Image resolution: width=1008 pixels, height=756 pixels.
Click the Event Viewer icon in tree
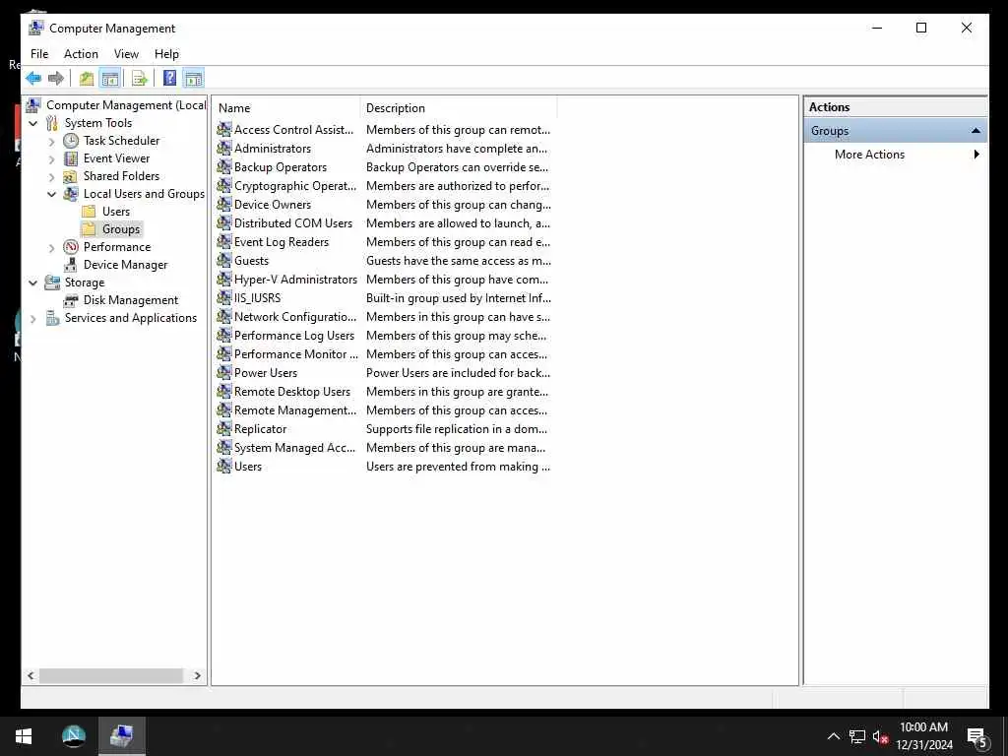[x=71, y=158]
